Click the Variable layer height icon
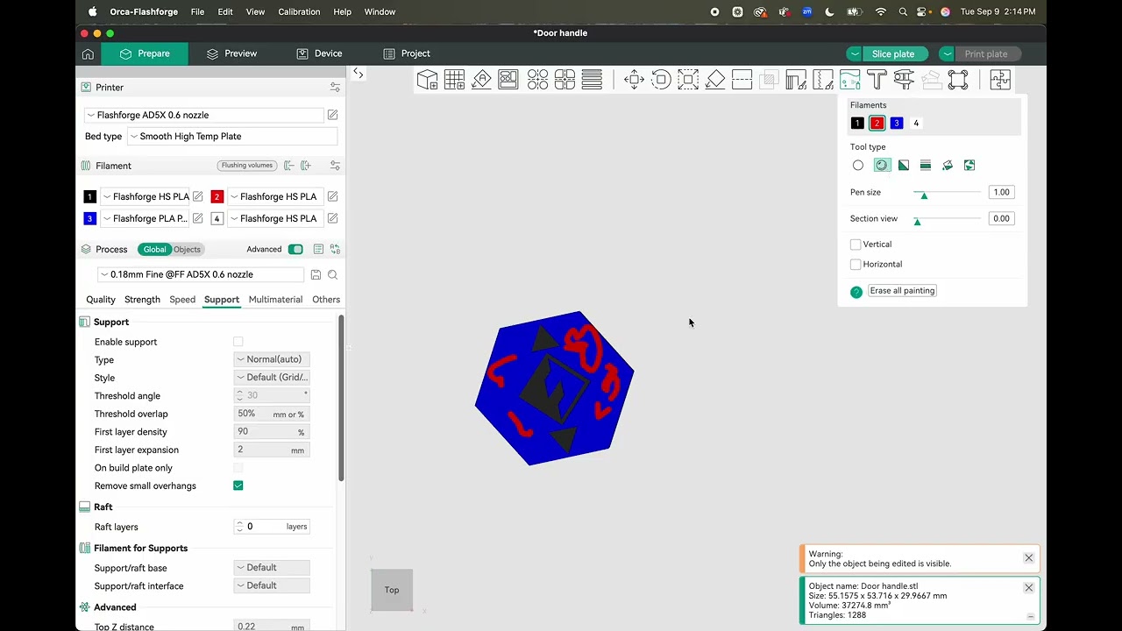Image resolution: width=1122 pixels, height=631 pixels. (592, 80)
